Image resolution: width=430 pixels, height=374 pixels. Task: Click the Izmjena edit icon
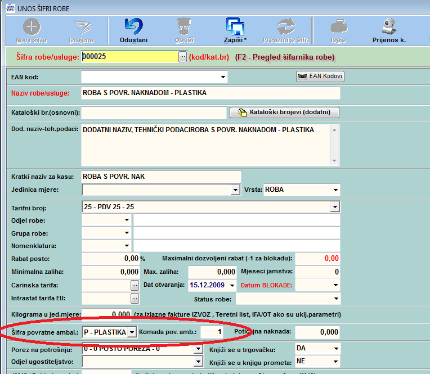(83, 27)
